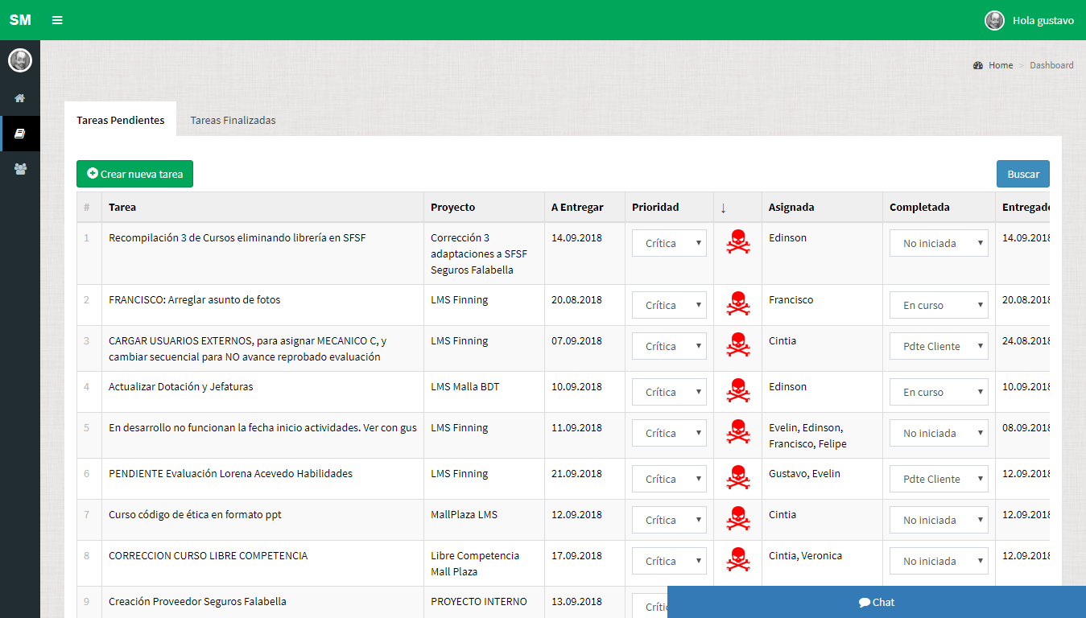Click the Crear nueva tarea button
The width and height of the screenshot is (1086, 618).
134,174
